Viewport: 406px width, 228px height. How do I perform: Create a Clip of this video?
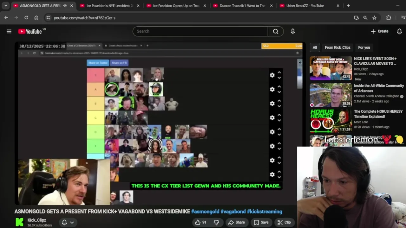pos(284,222)
